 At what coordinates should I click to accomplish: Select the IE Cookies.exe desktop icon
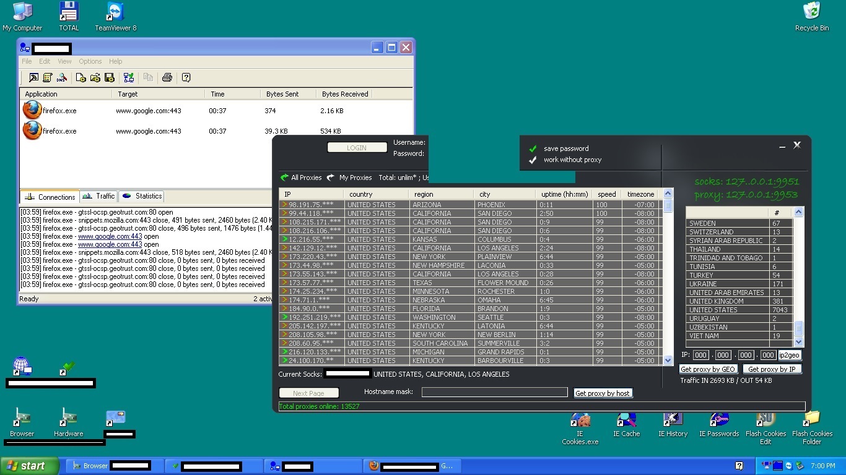tap(580, 428)
